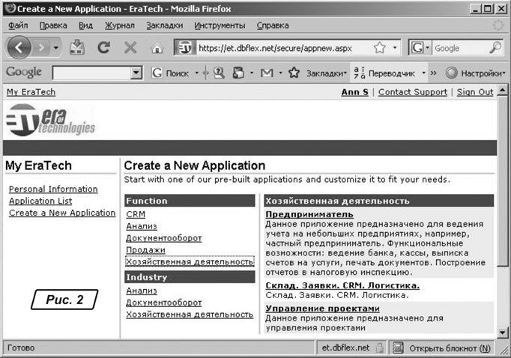The image size is (511, 358).
Task: Click the browser Back arrow button
Action: [x=19, y=48]
